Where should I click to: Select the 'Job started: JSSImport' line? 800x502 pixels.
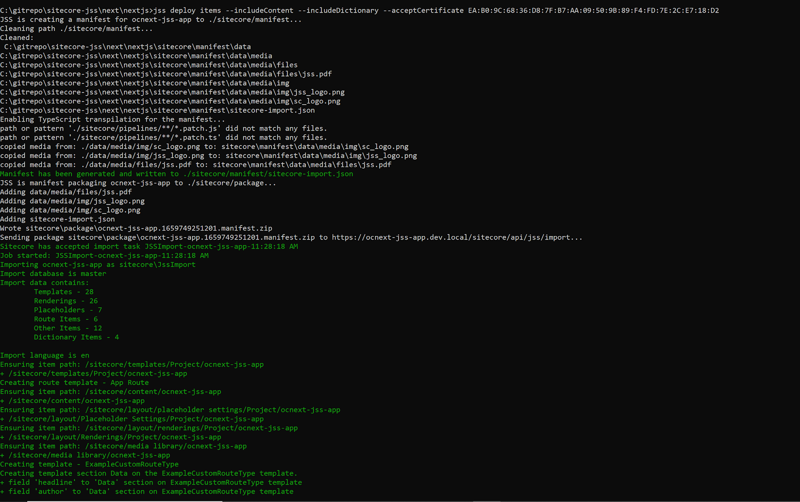104,255
